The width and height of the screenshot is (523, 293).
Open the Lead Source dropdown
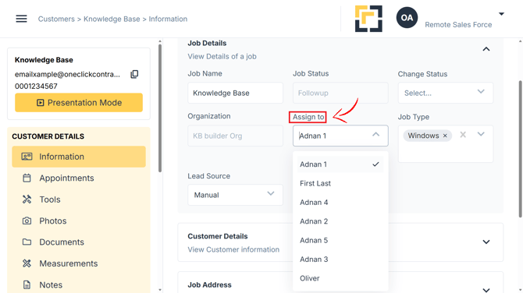click(x=235, y=195)
